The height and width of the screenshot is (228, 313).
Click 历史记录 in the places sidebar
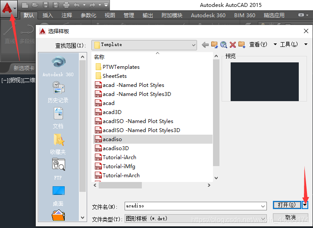(x=58, y=92)
